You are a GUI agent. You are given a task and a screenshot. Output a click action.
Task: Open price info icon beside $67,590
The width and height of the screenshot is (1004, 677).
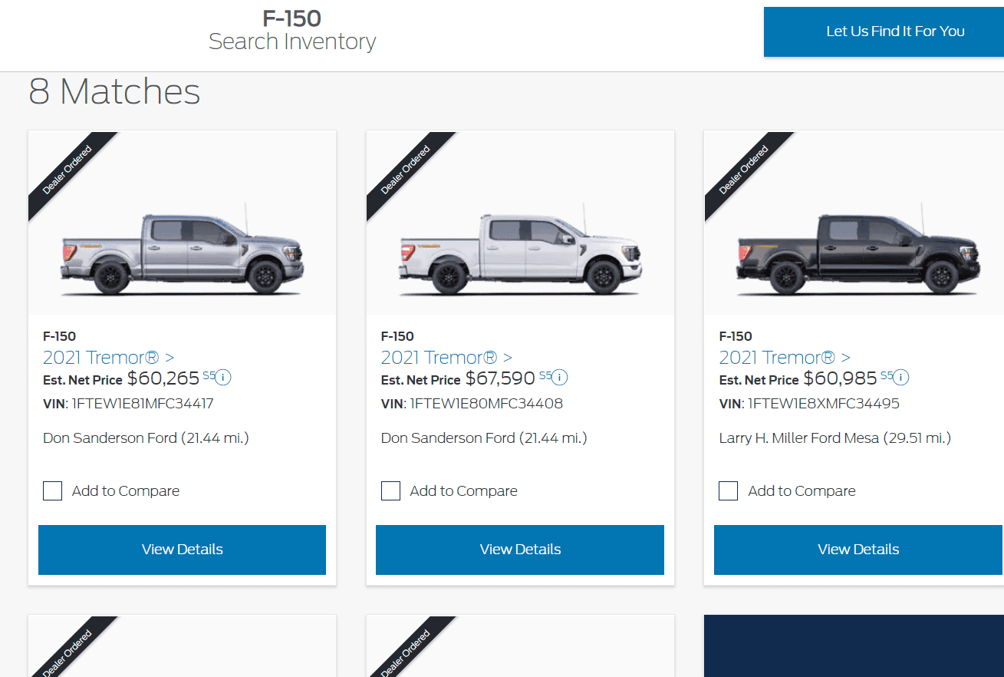pos(560,377)
